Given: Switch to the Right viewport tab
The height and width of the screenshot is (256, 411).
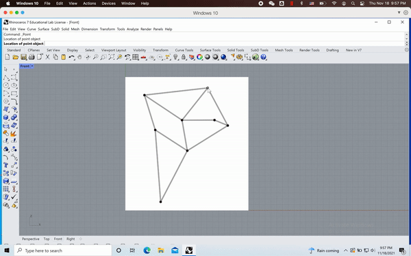Looking at the screenshot, I should 71,239.
